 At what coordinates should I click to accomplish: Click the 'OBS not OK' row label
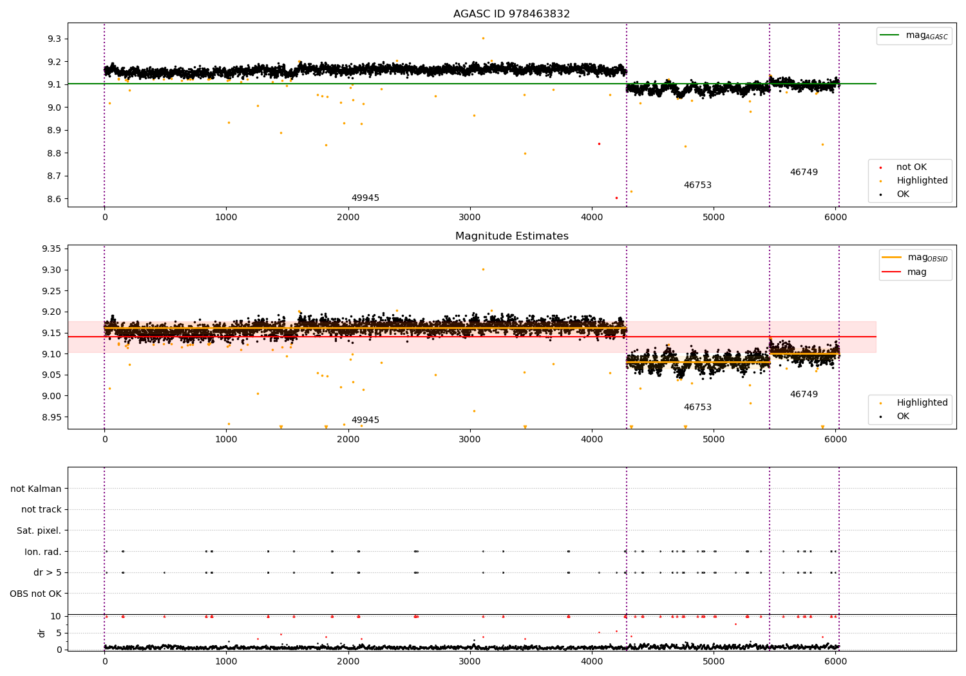tap(36, 594)
